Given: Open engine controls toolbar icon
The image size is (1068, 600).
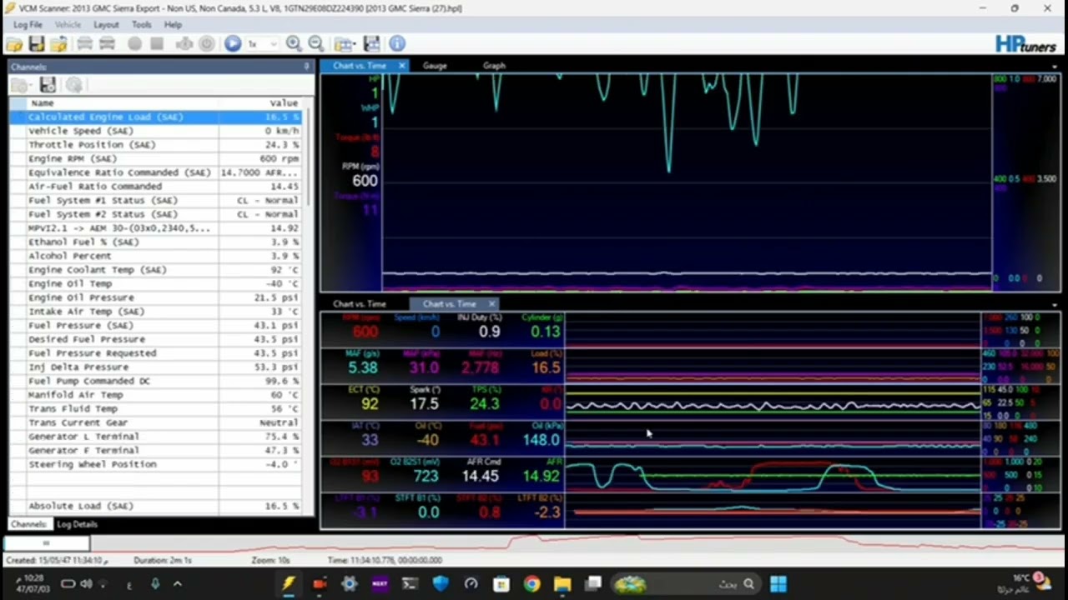Looking at the screenshot, I should pyautogui.click(x=184, y=43).
